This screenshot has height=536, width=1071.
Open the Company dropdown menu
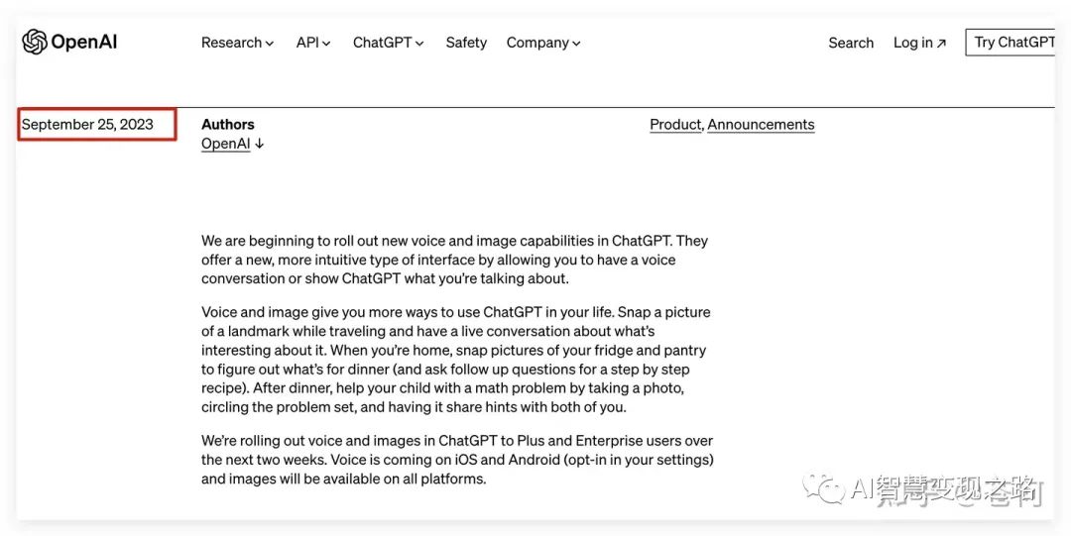point(543,43)
